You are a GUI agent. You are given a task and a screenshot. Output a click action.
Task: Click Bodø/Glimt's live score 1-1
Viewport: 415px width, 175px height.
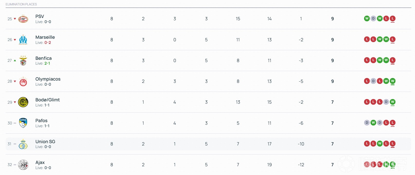pyautogui.click(x=47, y=105)
